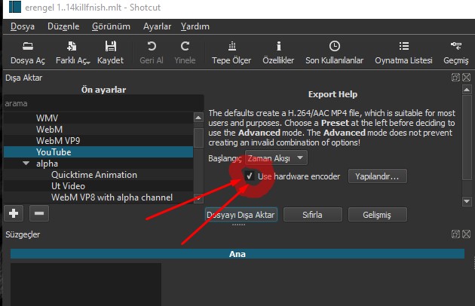The image size is (475, 306).
Task: Toggle Use hardware encoder checkbox
Action: click(x=249, y=176)
